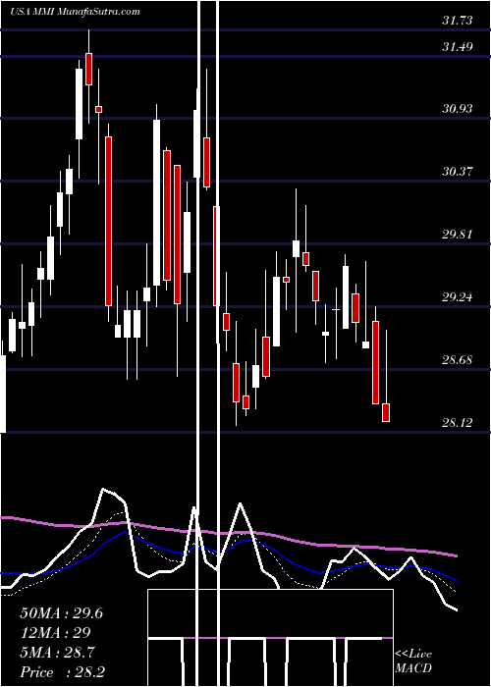Click the 30.93 price level label
The height and width of the screenshot is (687, 491).
click(x=458, y=108)
